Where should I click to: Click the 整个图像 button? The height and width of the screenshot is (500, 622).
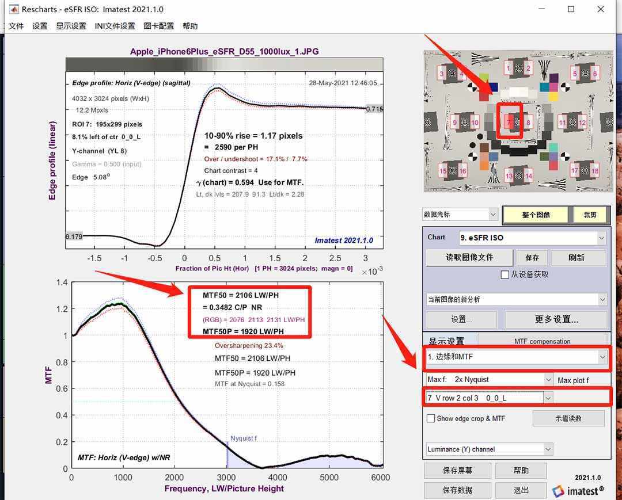536,215
